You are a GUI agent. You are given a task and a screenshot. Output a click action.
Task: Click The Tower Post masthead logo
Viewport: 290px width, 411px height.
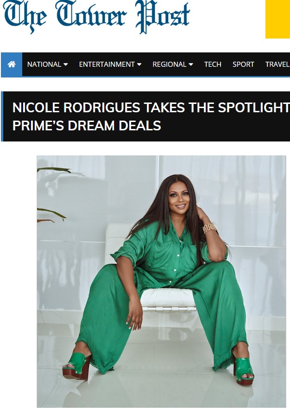click(x=96, y=17)
